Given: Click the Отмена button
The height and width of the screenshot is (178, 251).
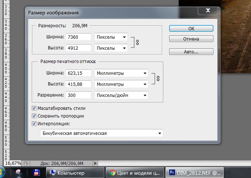Looking at the screenshot, I should (x=191, y=39).
